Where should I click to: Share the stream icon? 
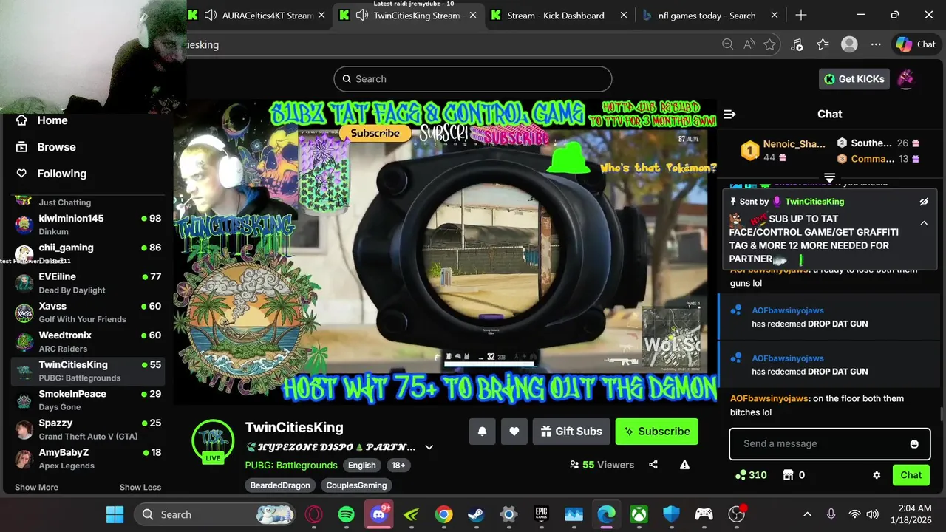click(x=653, y=465)
